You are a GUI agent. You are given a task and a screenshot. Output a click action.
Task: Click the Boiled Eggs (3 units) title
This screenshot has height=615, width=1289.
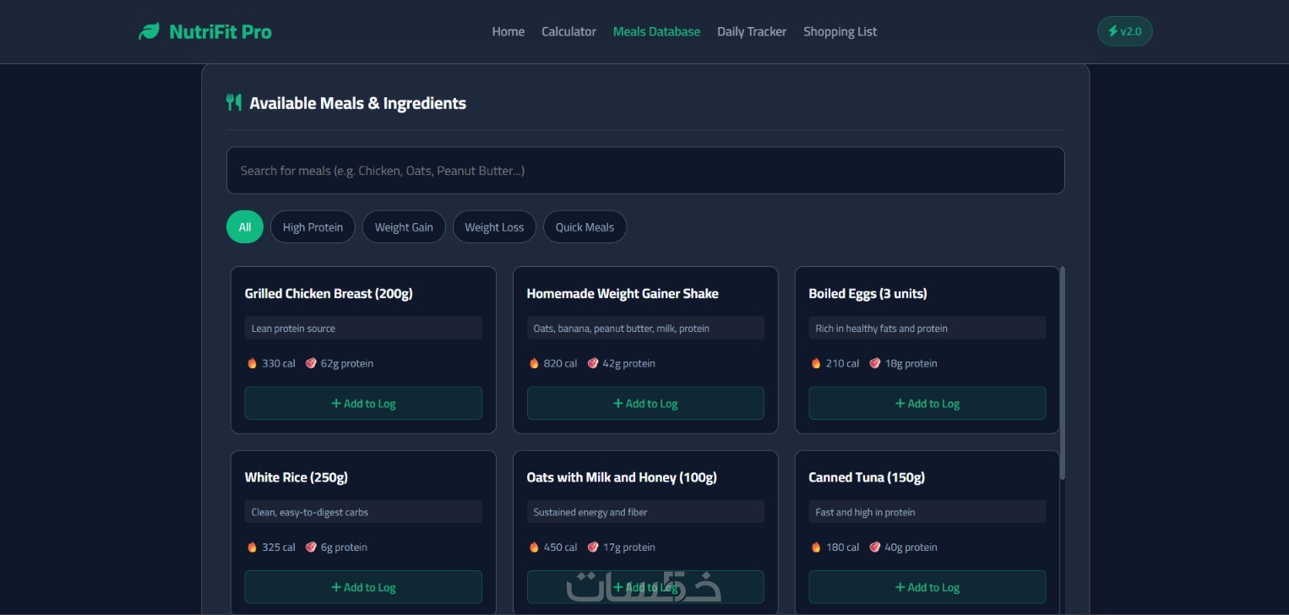[x=867, y=293]
